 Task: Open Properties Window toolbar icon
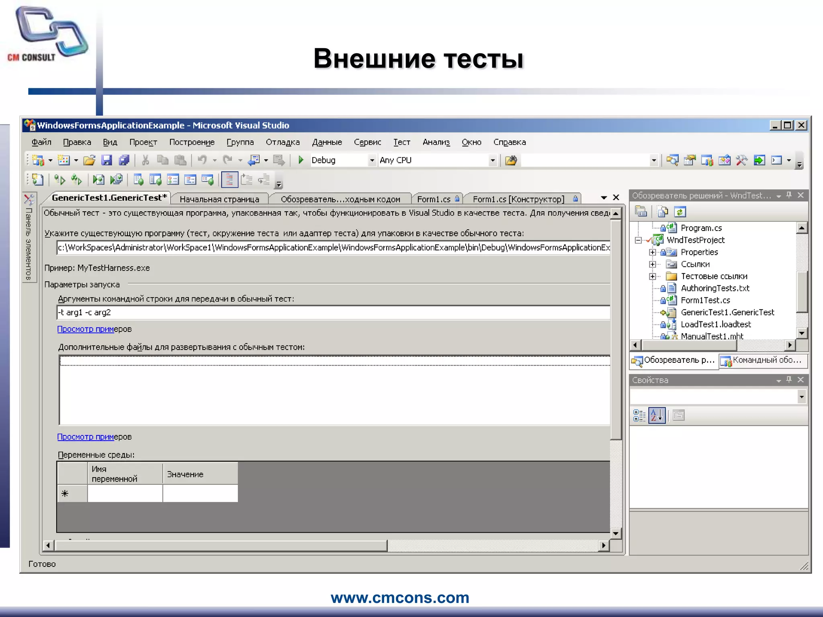point(690,160)
